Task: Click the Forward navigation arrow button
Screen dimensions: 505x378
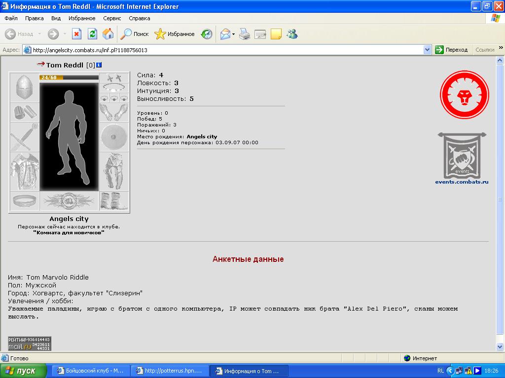Action: click(53, 34)
